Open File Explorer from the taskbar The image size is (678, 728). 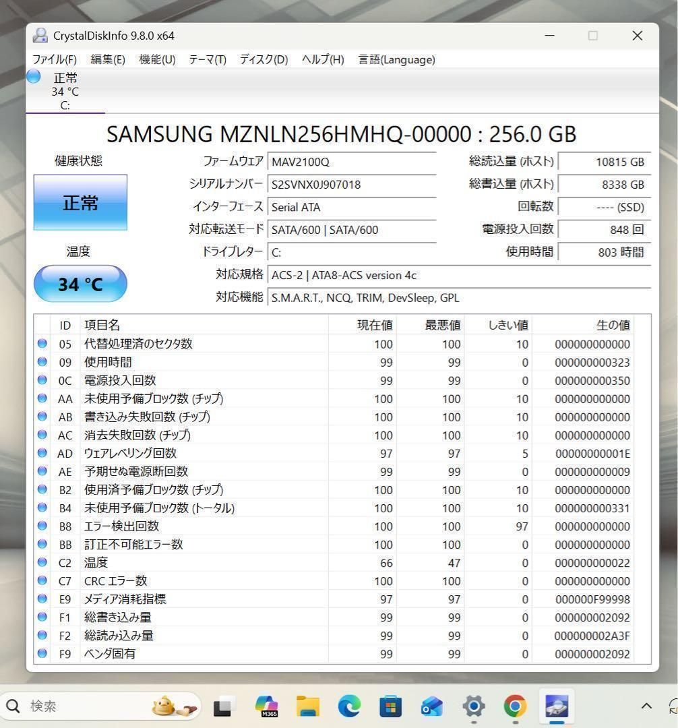pyautogui.click(x=308, y=706)
